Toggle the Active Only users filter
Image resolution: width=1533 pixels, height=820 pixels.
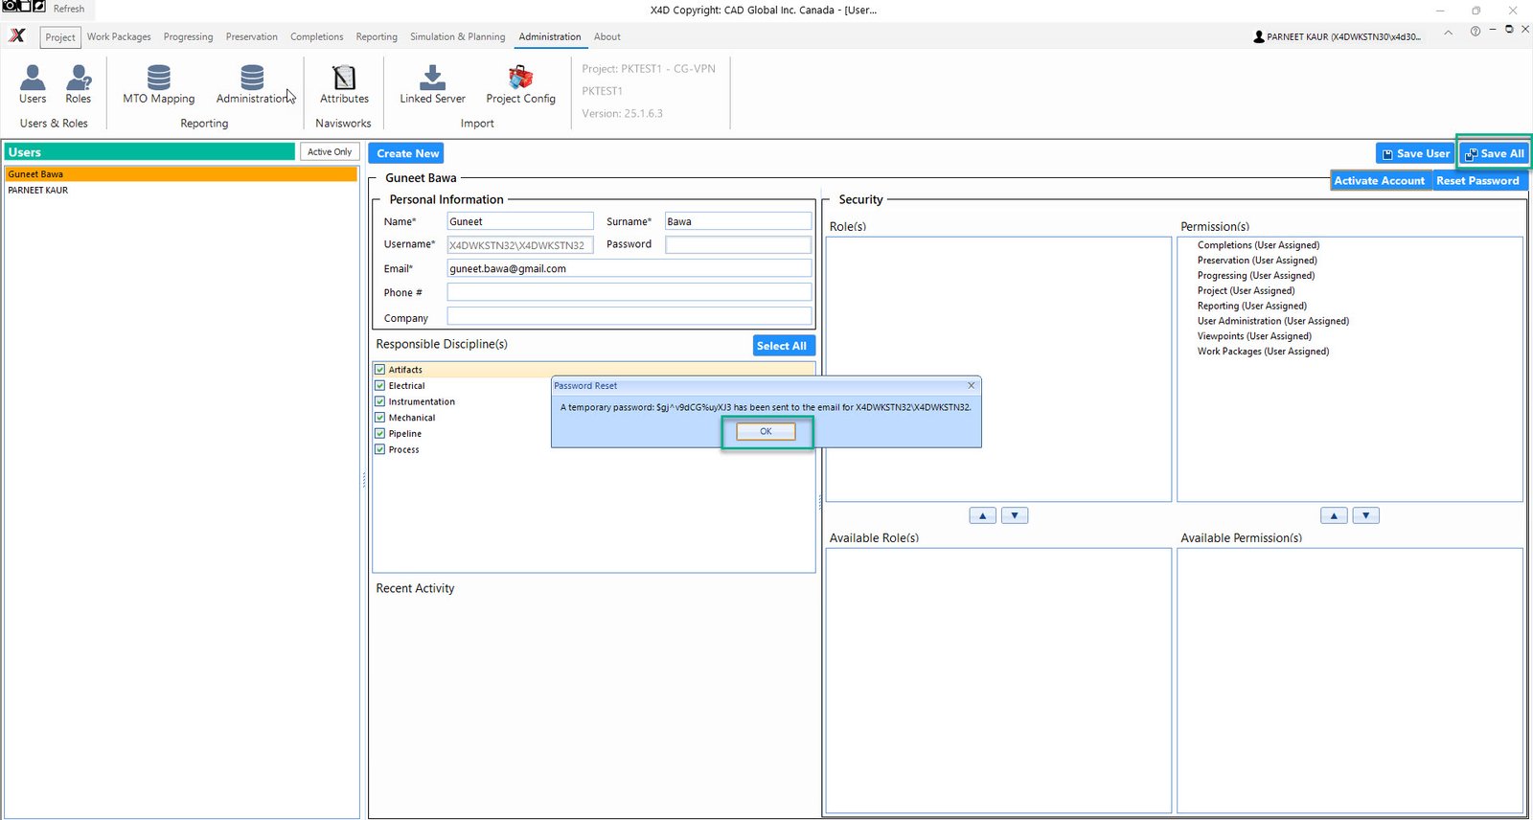click(x=330, y=152)
